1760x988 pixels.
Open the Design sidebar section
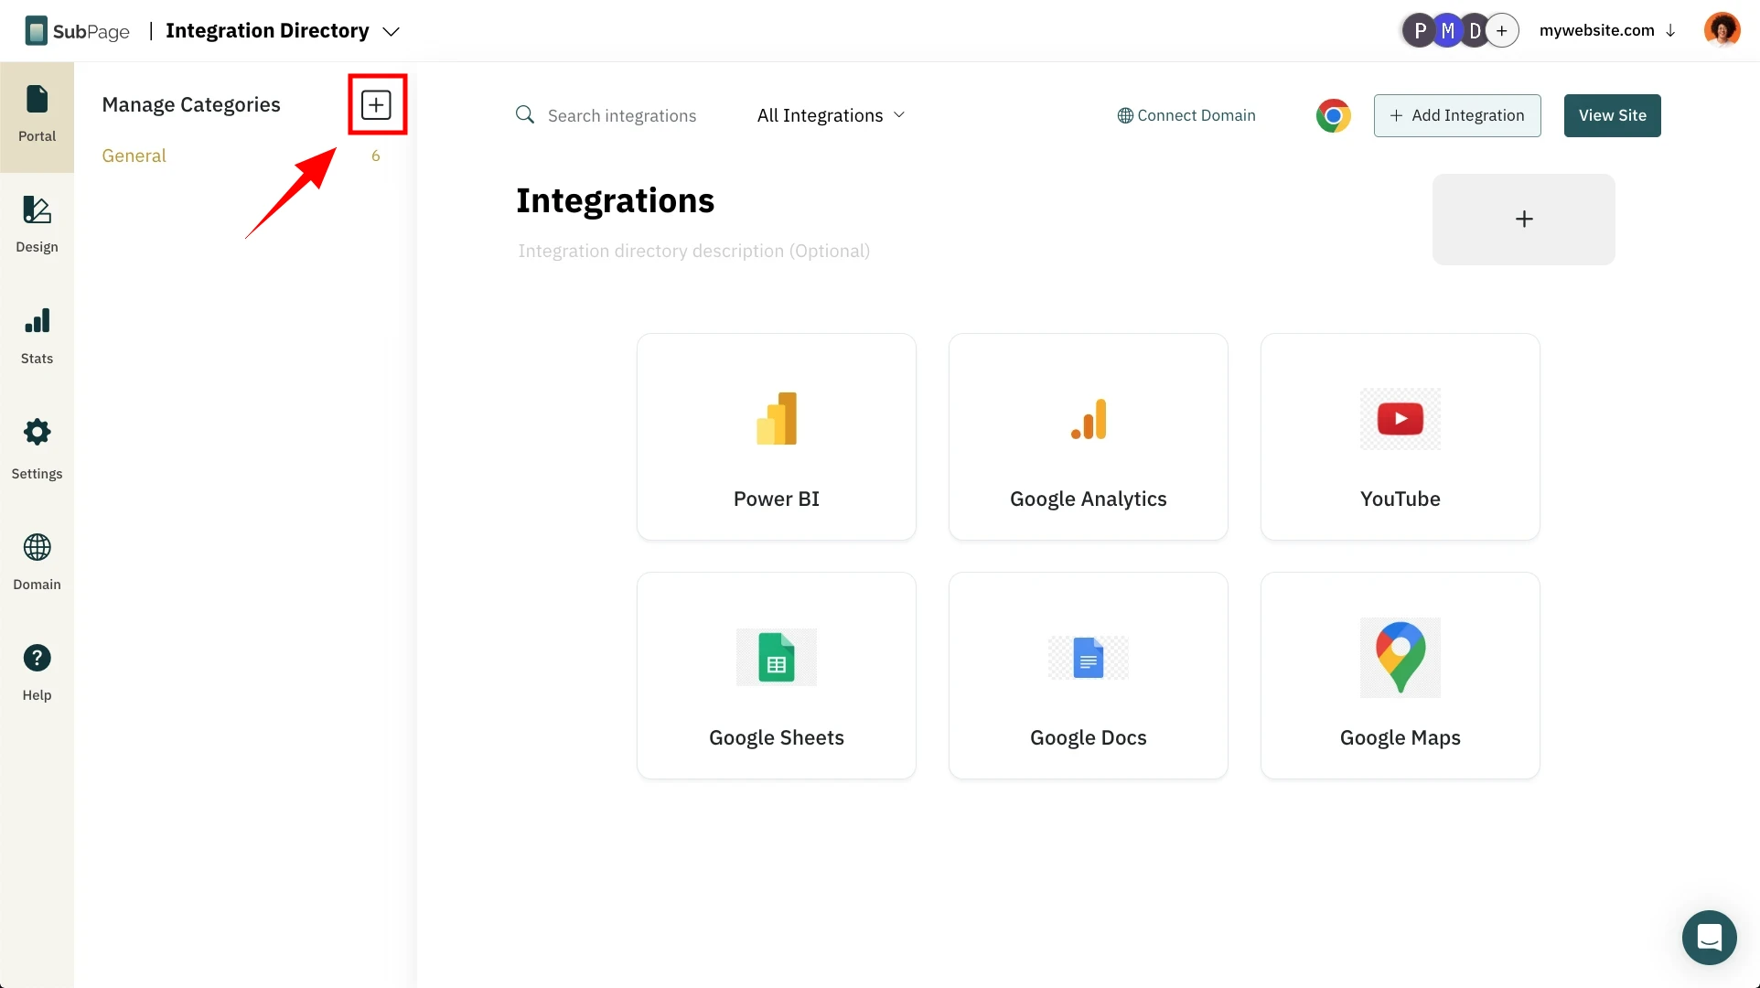37,225
